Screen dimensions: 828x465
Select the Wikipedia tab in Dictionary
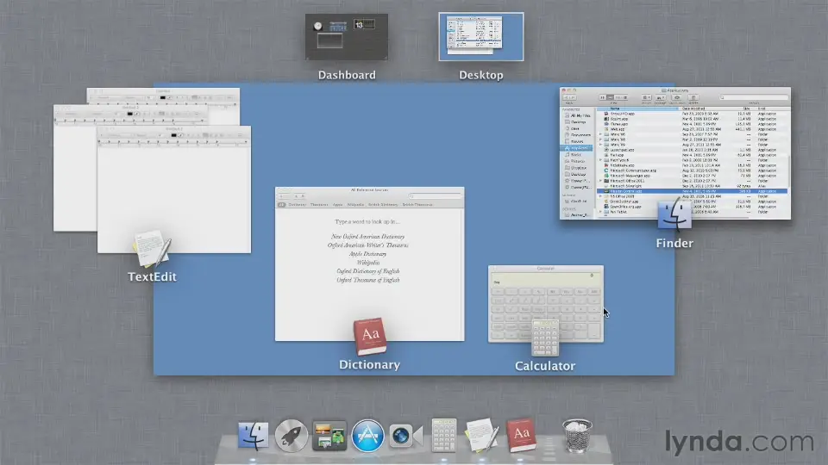coord(355,205)
